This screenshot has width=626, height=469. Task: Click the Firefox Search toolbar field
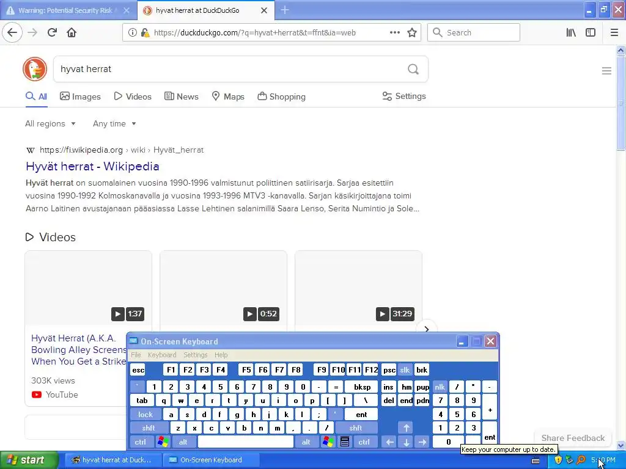(474, 32)
